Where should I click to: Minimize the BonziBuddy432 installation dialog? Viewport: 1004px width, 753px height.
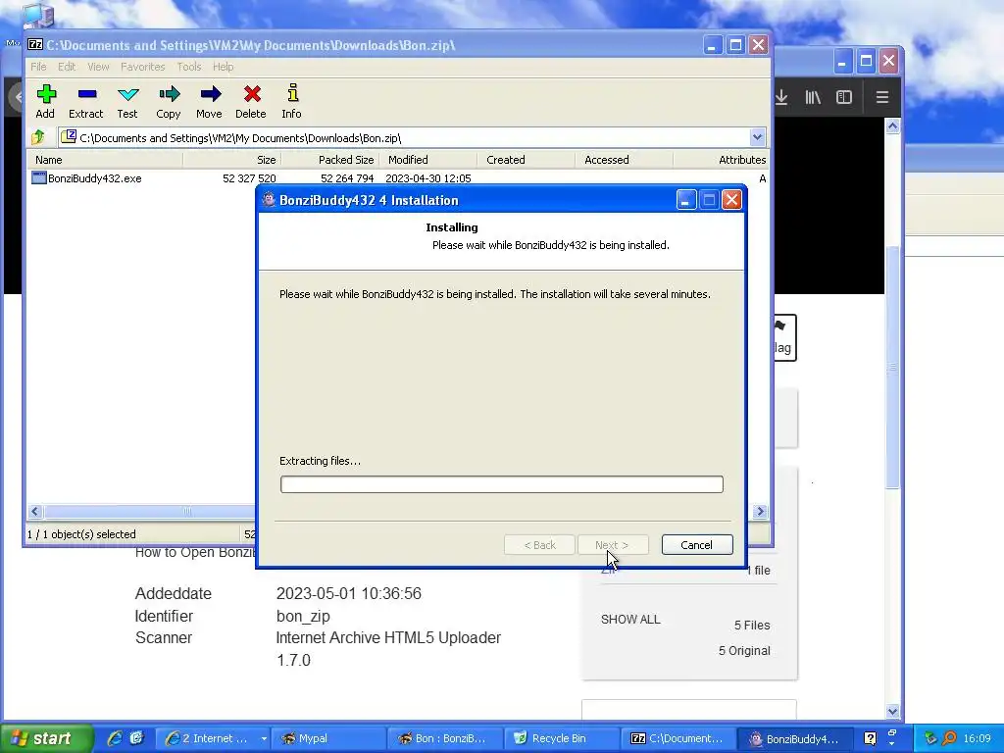(685, 200)
